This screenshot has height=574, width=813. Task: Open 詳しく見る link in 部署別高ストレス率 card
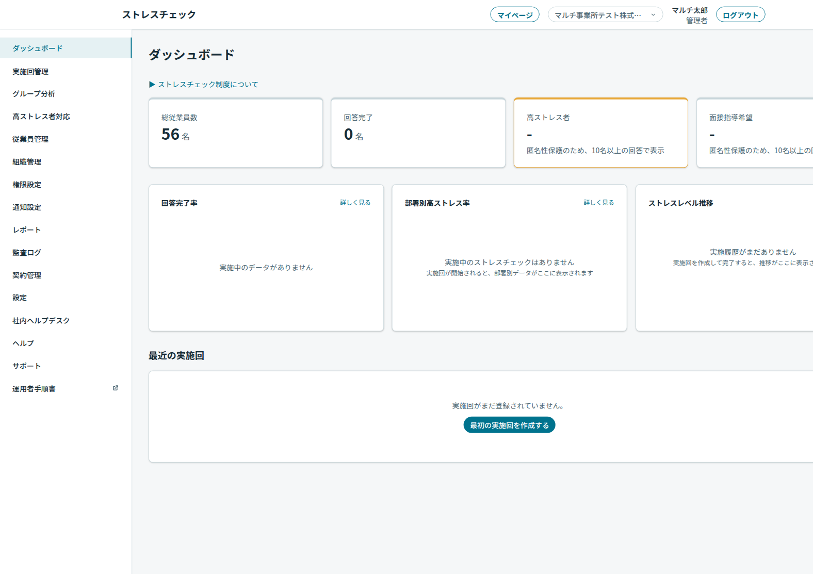pos(598,203)
